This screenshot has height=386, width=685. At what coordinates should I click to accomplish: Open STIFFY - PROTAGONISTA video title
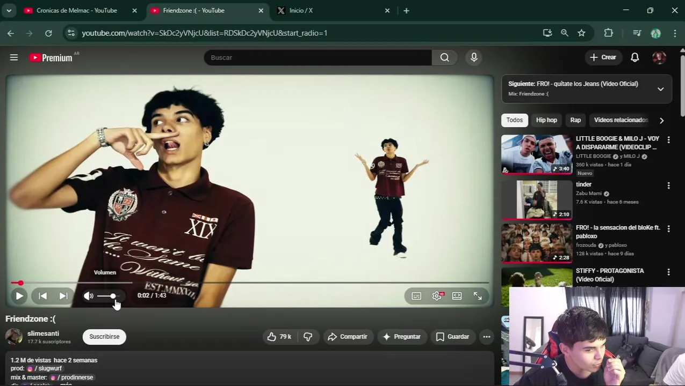tap(610, 275)
